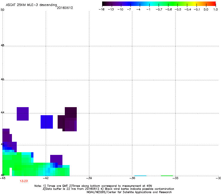This screenshot has width=221, height=194.
Task: Click the longitude axis label -42
Action: pyautogui.click(x=46, y=178)
